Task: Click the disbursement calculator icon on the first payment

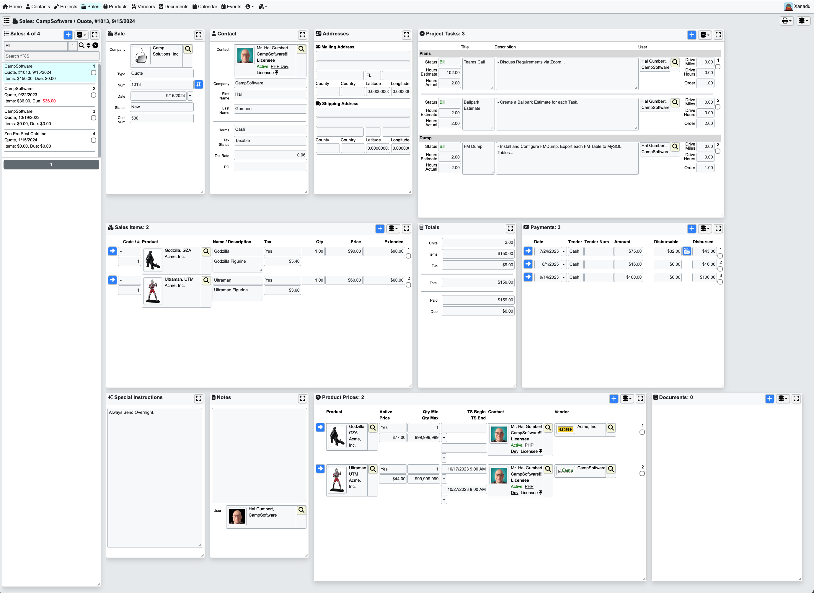Action: coord(686,251)
